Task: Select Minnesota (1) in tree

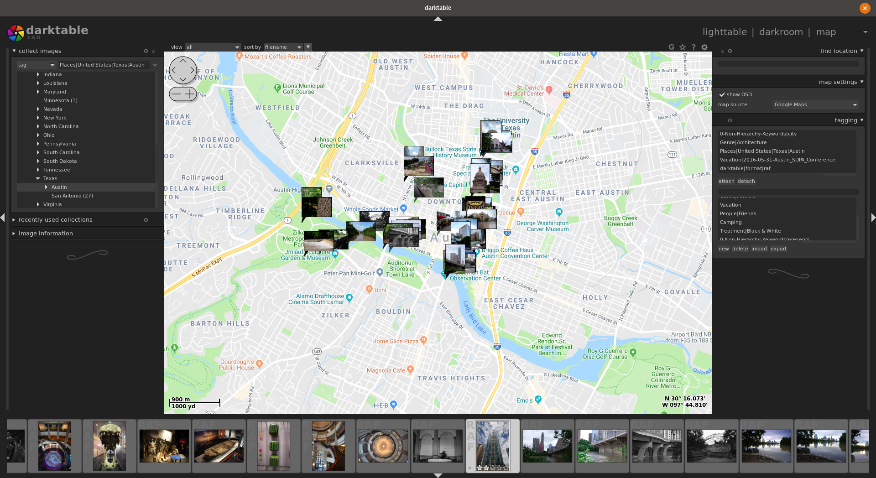Action: click(60, 100)
